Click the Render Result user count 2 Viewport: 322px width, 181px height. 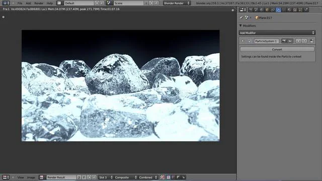pyautogui.click(x=79, y=177)
